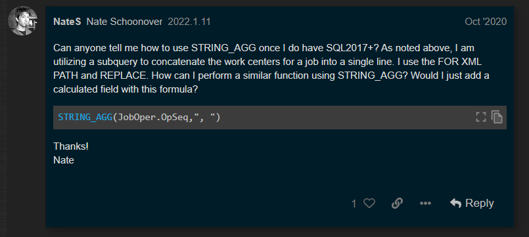The image size is (529, 237).
Task: Show who liked via the count 1
Action: pyautogui.click(x=354, y=204)
